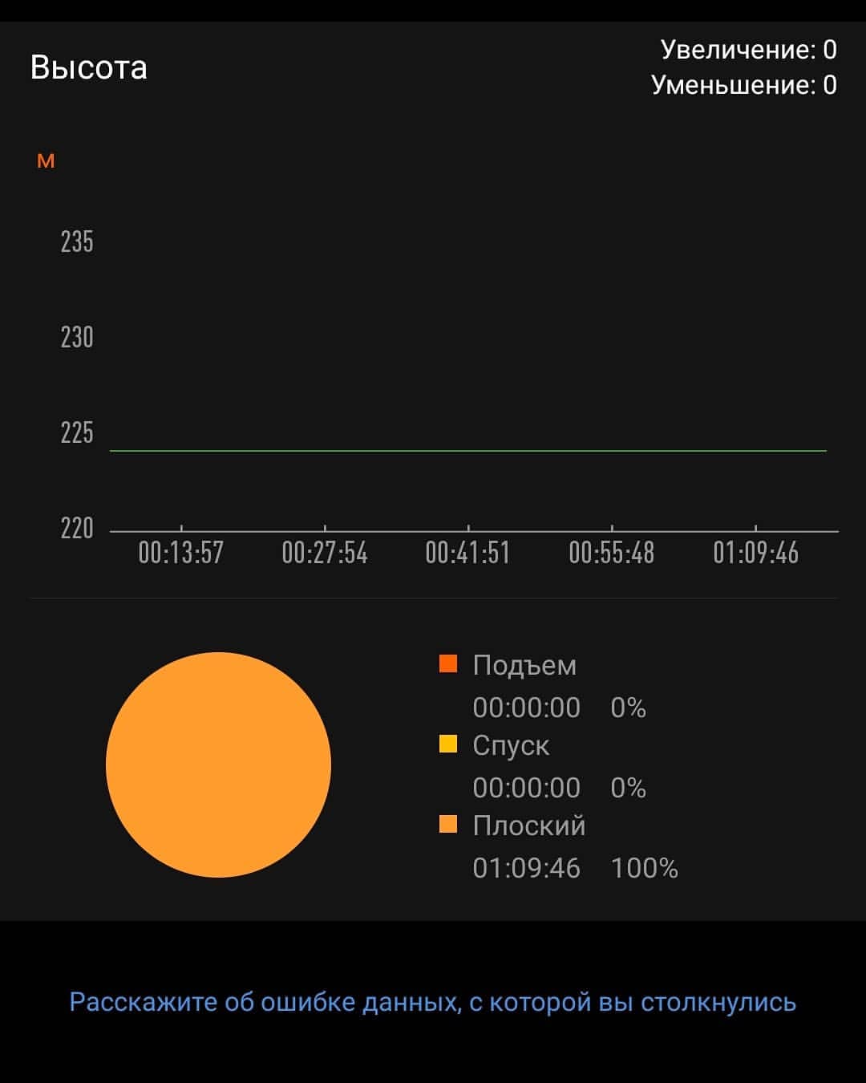Tap the yellow Спуск legend swatch
Screen dimensions: 866x1083
(448, 744)
